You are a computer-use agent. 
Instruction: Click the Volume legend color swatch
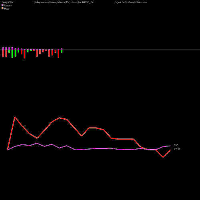tap(2, 5)
